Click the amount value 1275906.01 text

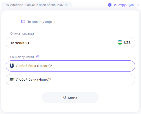(x=20, y=43)
